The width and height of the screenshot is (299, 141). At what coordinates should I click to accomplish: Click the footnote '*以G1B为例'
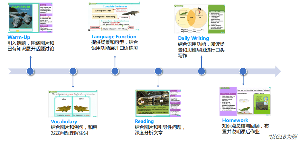click(x=283, y=137)
